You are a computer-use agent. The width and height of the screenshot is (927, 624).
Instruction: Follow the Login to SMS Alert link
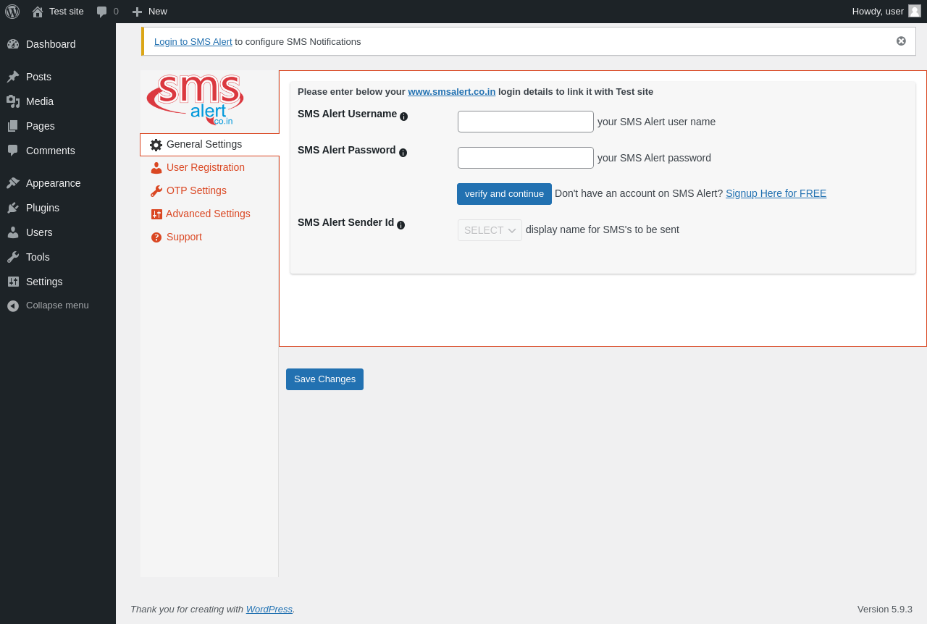click(x=193, y=42)
